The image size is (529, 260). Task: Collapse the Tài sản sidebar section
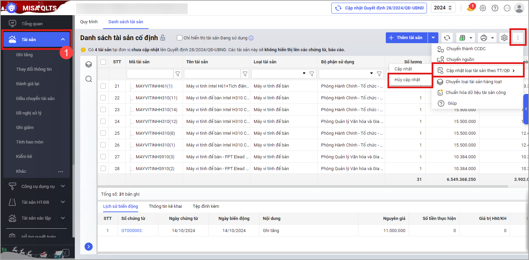[63, 39]
